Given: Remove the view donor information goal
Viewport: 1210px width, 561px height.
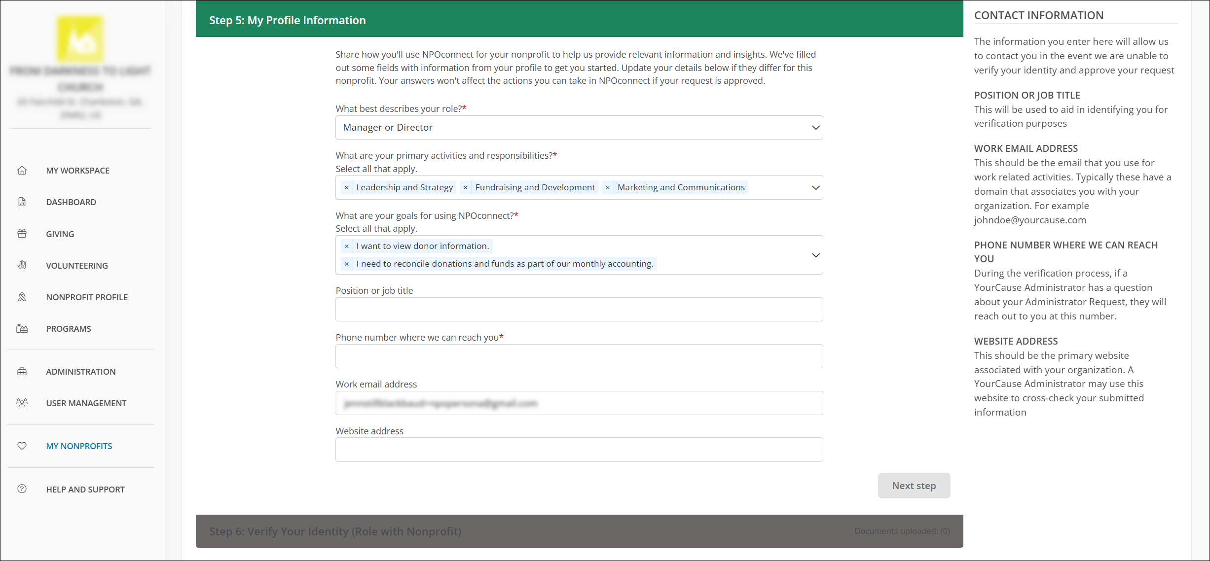Looking at the screenshot, I should coord(347,246).
